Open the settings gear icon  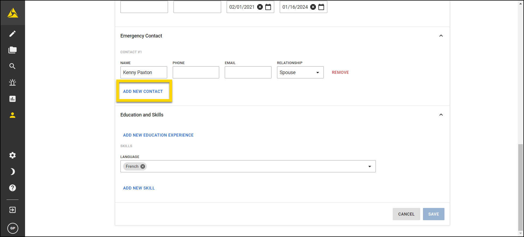point(13,155)
